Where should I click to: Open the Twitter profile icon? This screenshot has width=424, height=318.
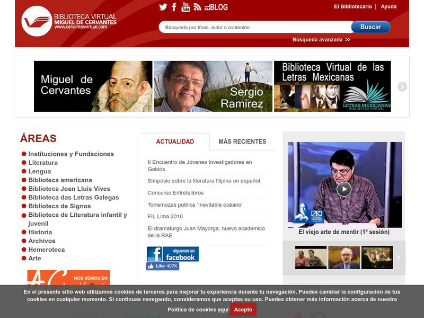[x=164, y=7]
